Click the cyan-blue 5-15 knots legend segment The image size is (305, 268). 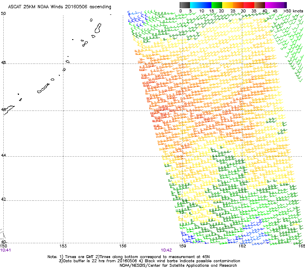tap(201, 5)
